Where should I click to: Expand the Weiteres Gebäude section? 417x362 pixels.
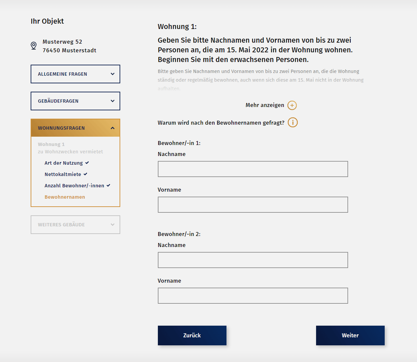tap(75, 225)
